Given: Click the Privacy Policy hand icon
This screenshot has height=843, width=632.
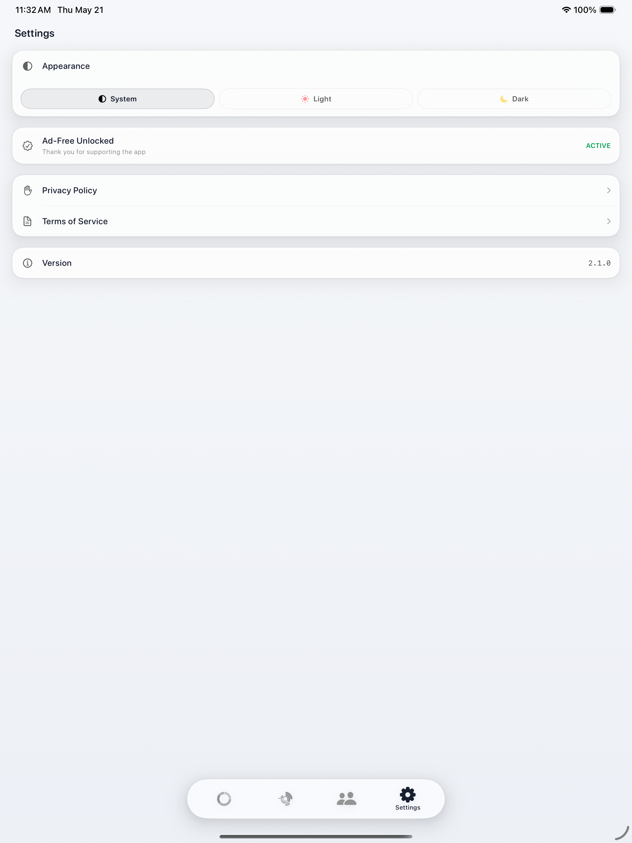Looking at the screenshot, I should click(x=28, y=190).
